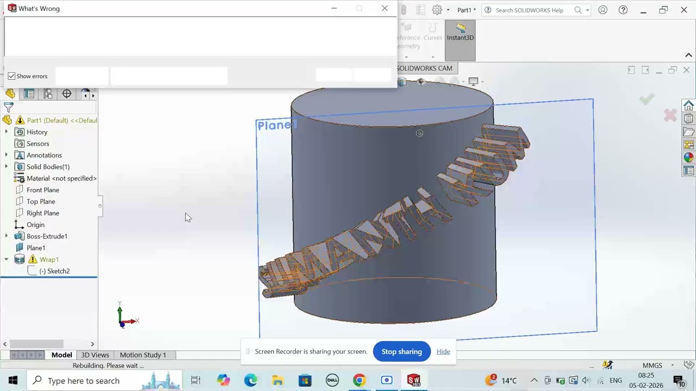The image size is (696, 391).
Task: Select the Front Plane item
Action: (43, 190)
